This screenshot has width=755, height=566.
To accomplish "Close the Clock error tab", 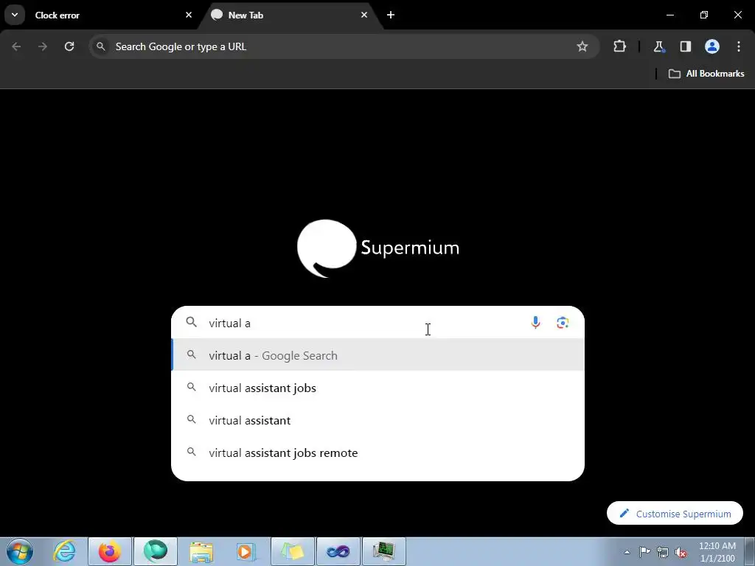I will coord(189,15).
